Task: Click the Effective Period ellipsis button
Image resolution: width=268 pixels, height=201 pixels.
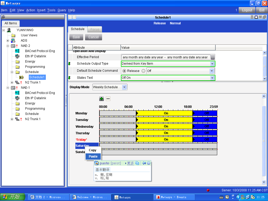Action: click(x=213, y=57)
